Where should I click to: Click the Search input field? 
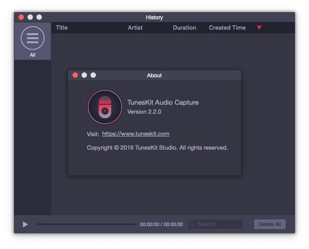(x=215, y=224)
